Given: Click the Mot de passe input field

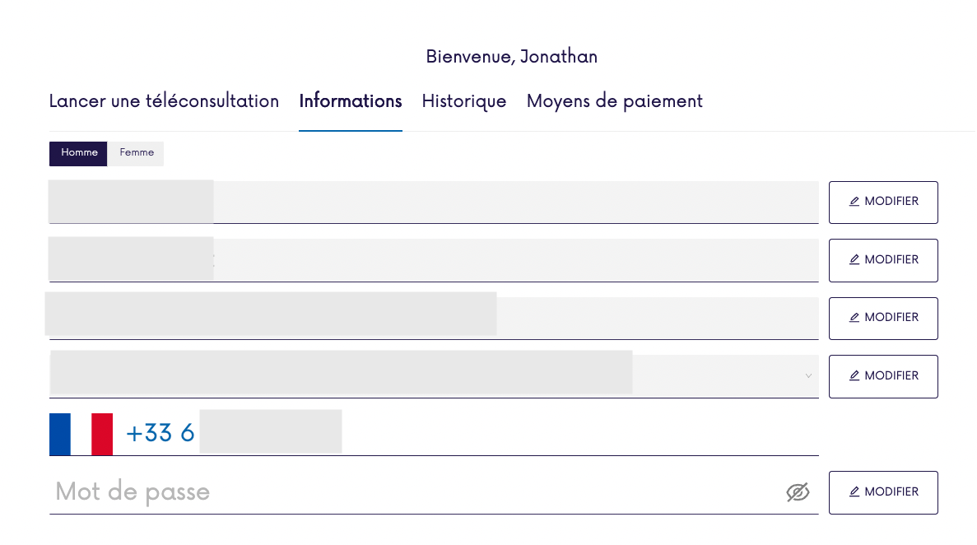Looking at the screenshot, I should tap(412, 492).
